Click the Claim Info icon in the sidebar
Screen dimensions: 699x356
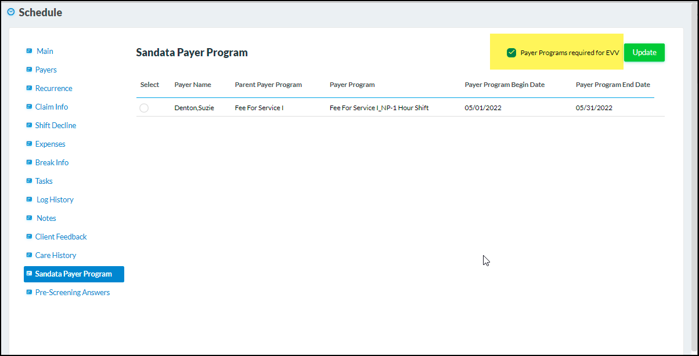(29, 107)
